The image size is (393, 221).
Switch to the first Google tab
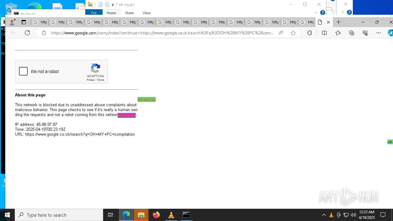pyautogui.click(x=40, y=22)
